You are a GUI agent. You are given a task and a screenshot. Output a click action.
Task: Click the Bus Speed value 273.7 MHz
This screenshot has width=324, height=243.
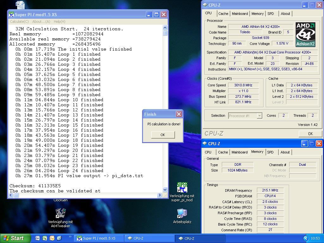243,97
